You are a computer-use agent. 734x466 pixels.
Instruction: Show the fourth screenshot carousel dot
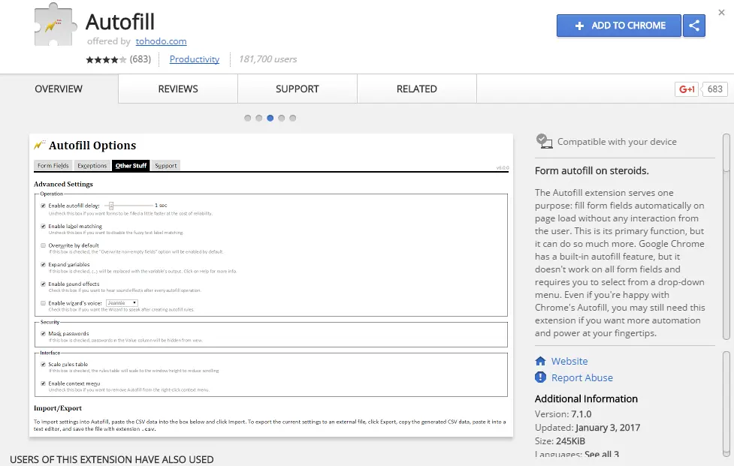(x=281, y=119)
